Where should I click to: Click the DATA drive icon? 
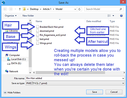[x=9, y=64]
